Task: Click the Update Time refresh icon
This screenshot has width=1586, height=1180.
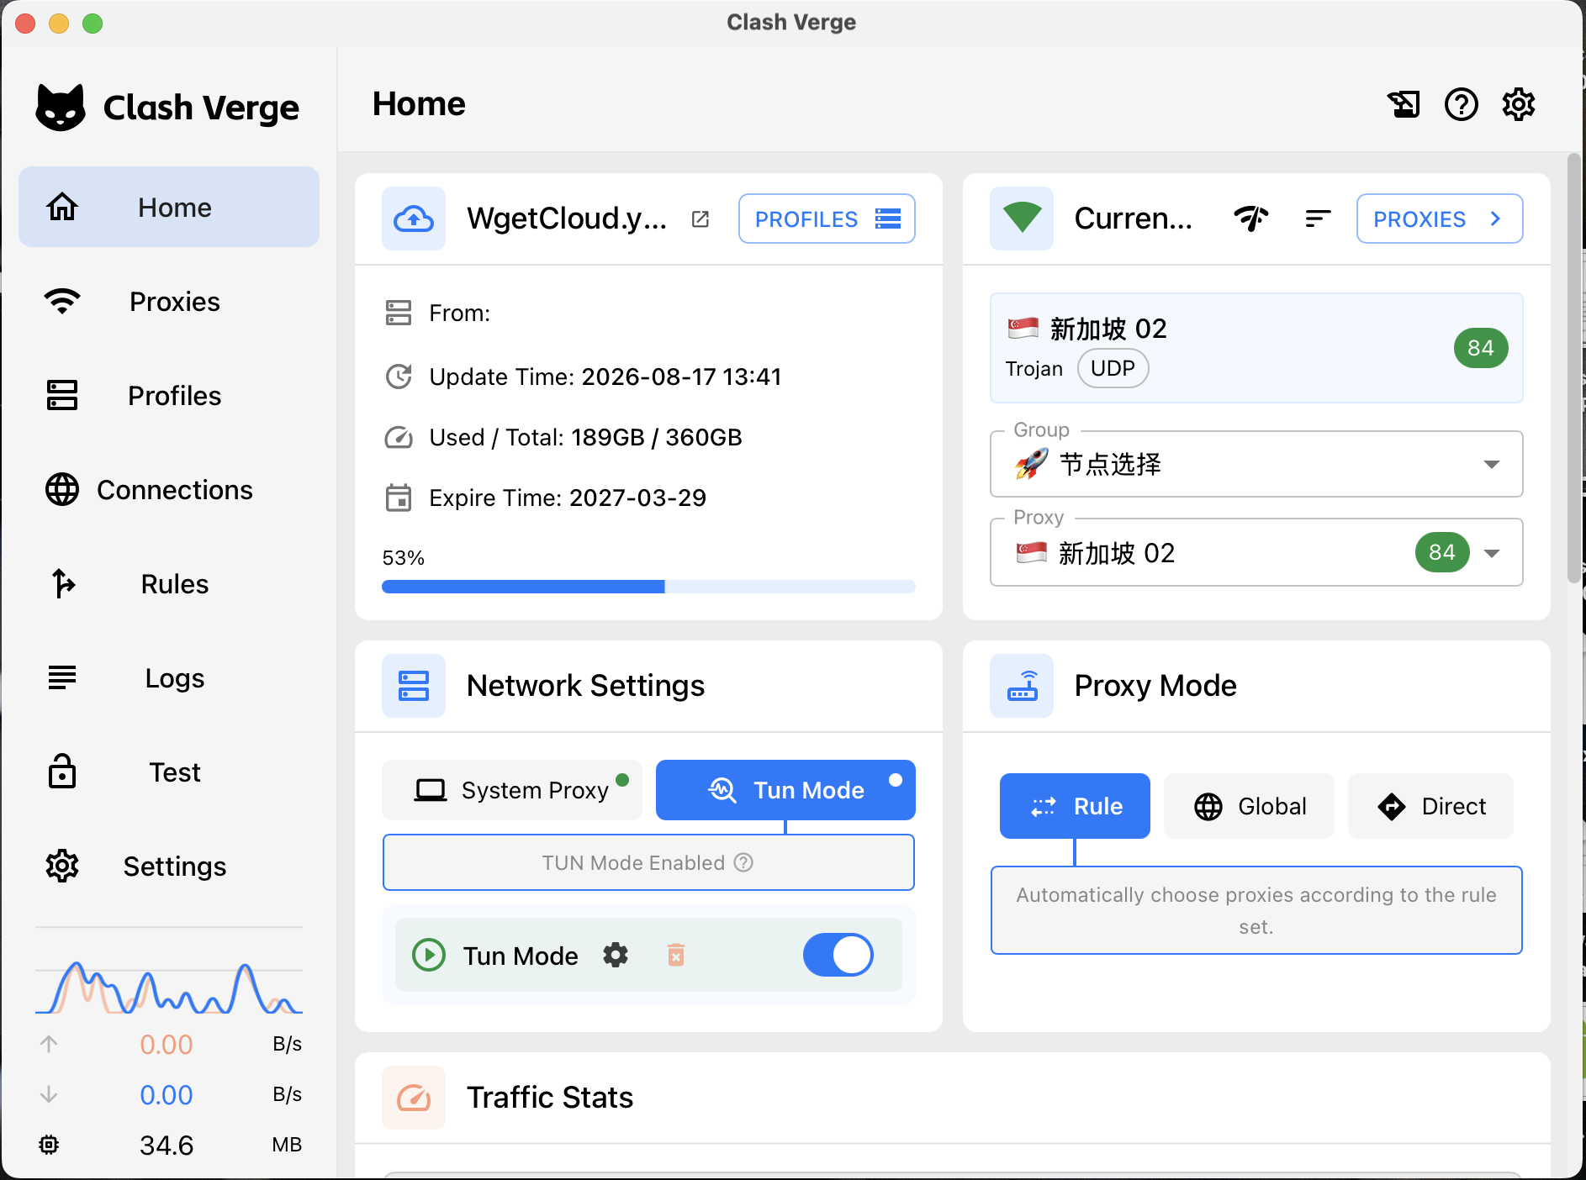Action: [x=399, y=377]
